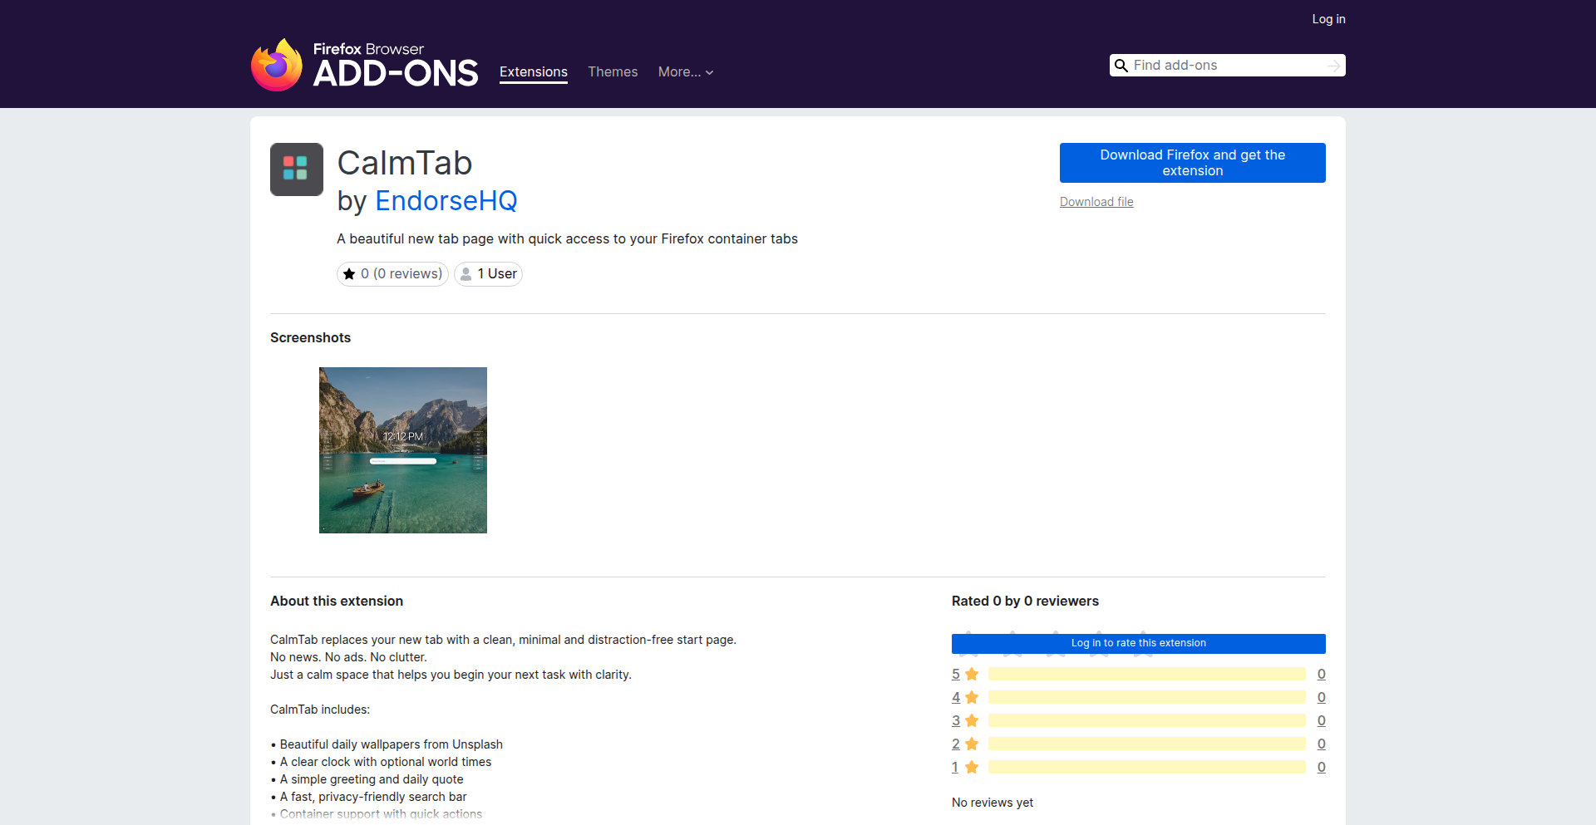1596x825 pixels.
Task: Click the 5-star rating icon
Action: 973,674
